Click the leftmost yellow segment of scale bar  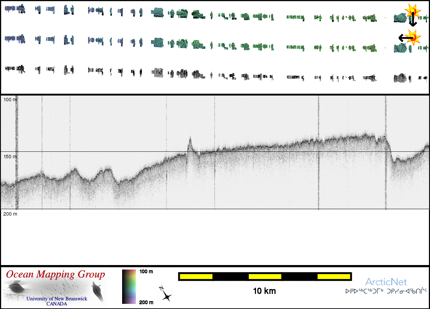[196, 276]
